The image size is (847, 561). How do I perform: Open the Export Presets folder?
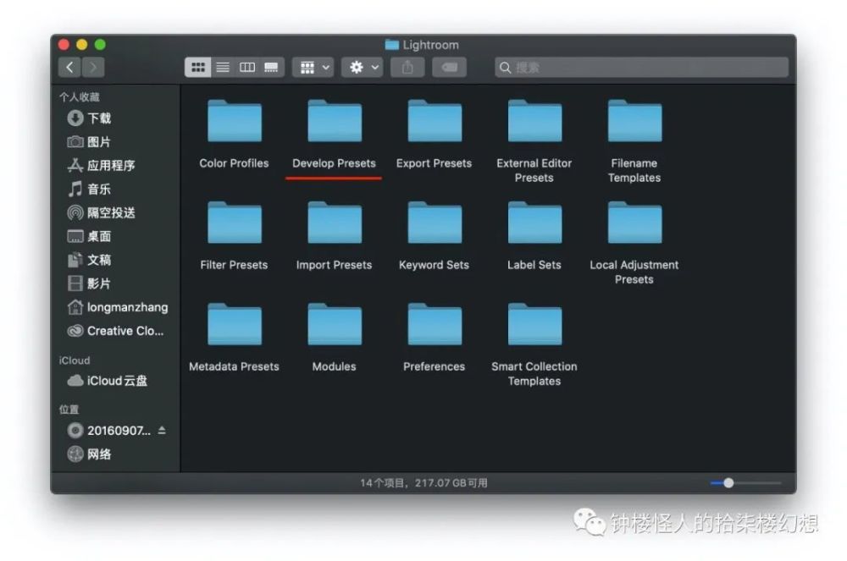coord(435,122)
